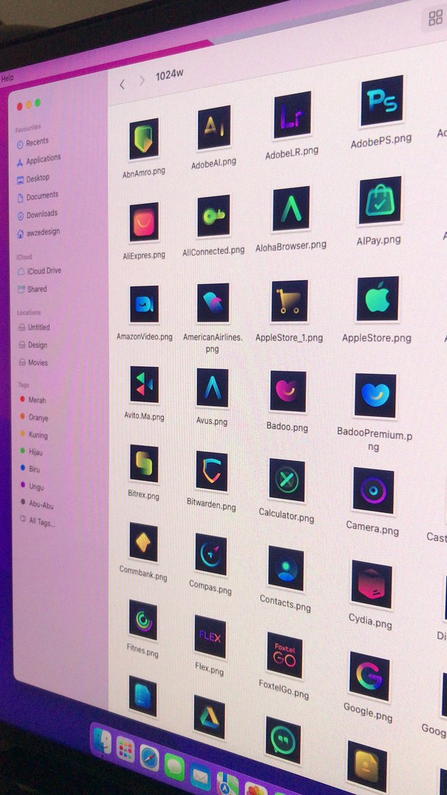Select the Fitnes.png rings icon
Screen dimensions: 447x795
click(143, 621)
